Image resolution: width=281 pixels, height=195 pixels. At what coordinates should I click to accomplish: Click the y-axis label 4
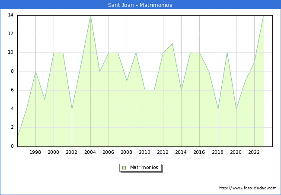(12, 109)
